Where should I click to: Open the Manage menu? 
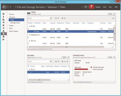tap(98, 7)
